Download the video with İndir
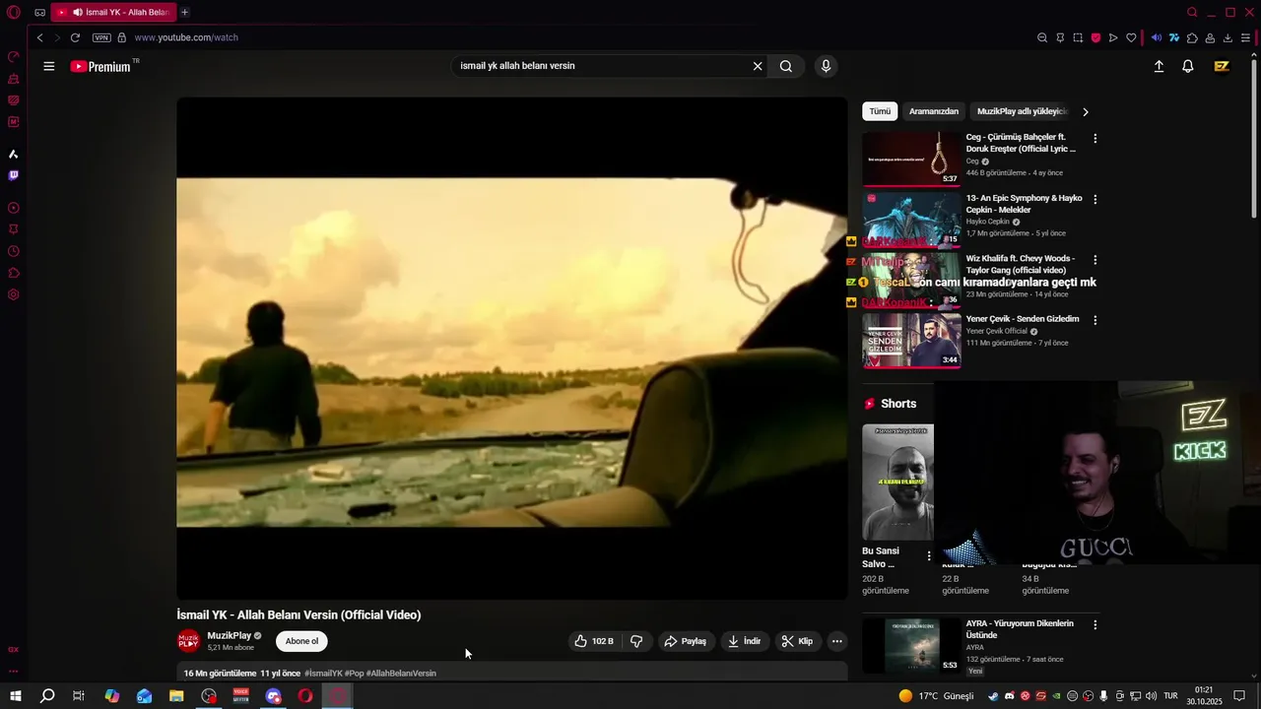 coord(744,641)
